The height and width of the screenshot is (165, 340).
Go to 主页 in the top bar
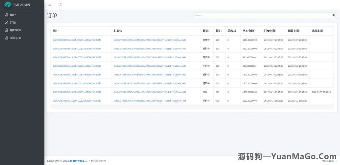tap(59, 5)
